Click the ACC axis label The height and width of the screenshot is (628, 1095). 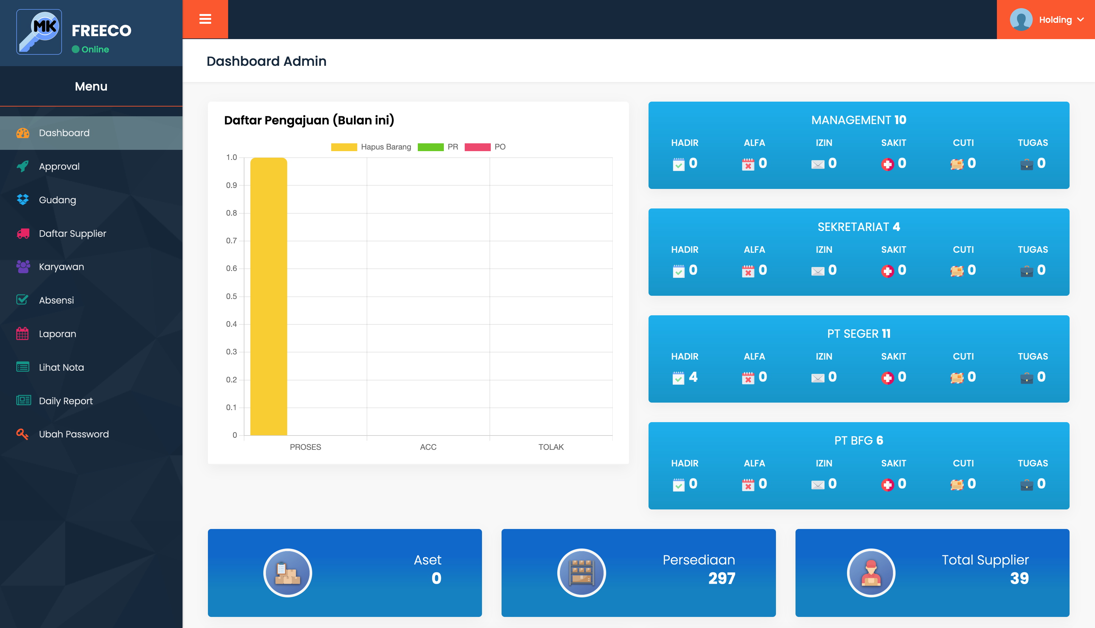pos(428,447)
